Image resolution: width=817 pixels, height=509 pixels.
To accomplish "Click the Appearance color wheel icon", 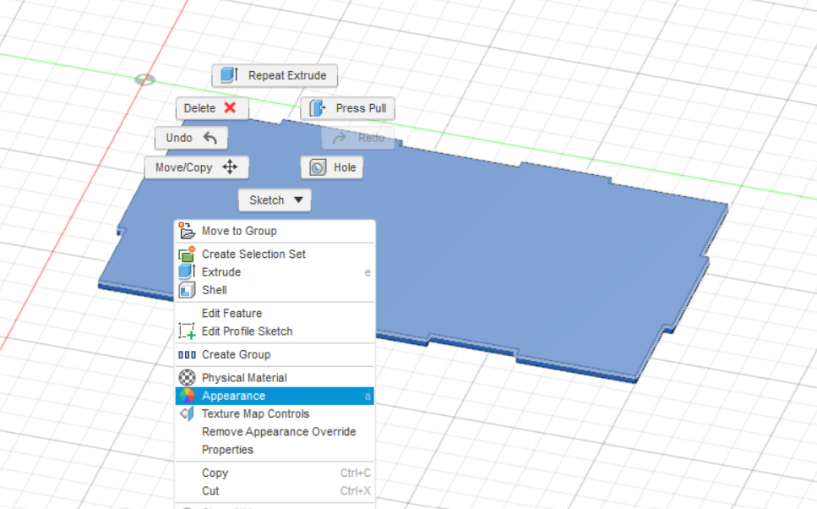I will [x=187, y=396].
